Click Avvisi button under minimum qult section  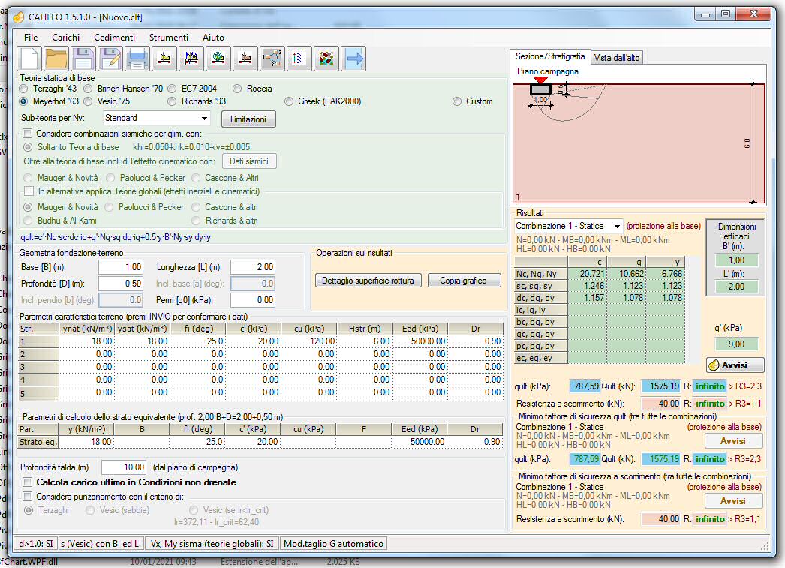(x=733, y=441)
